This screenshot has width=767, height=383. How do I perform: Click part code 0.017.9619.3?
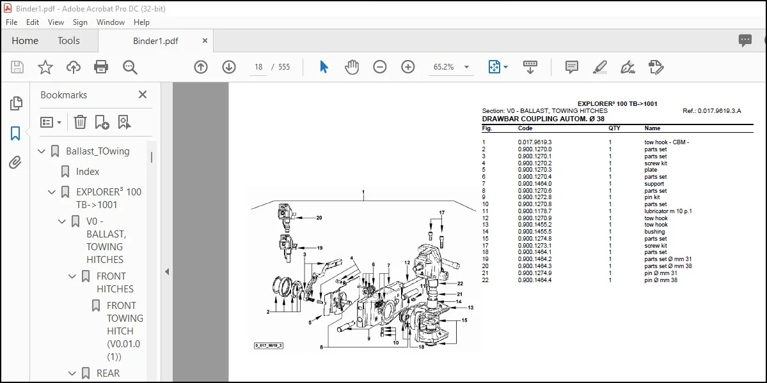coord(535,142)
